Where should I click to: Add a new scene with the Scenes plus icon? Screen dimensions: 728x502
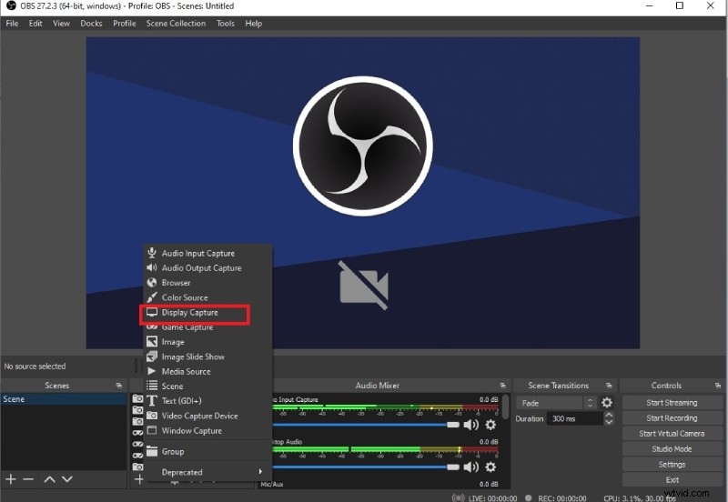(x=11, y=478)
